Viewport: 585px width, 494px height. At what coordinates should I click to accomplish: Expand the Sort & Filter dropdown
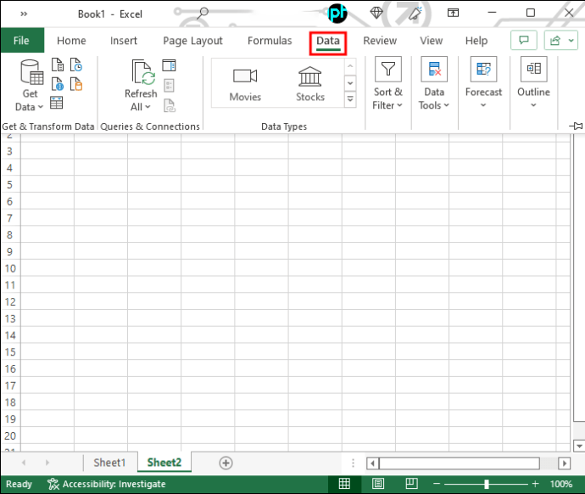pyautogui.click(x=399, y=105)
